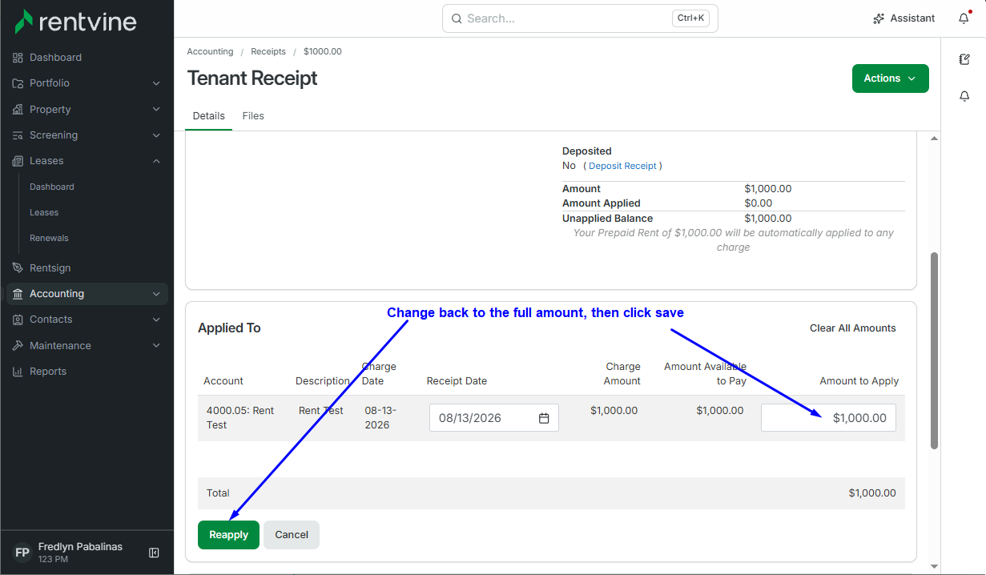Click the '4000.05: Rent Test' account cell
This screenshot has width=986, height=575.
pyautogui.click(x=240, y=418)
